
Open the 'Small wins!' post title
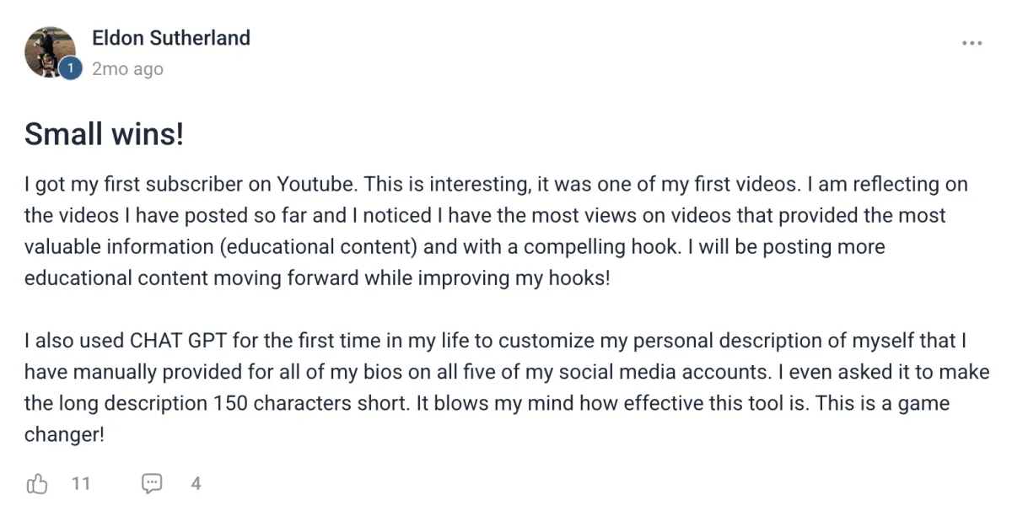pos(105,133)
